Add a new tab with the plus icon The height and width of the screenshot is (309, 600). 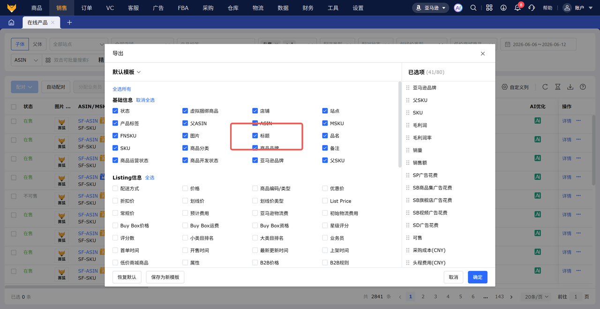coord(69,23)
